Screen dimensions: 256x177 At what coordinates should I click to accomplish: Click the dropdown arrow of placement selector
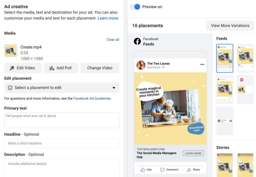(x=114, y=88)
